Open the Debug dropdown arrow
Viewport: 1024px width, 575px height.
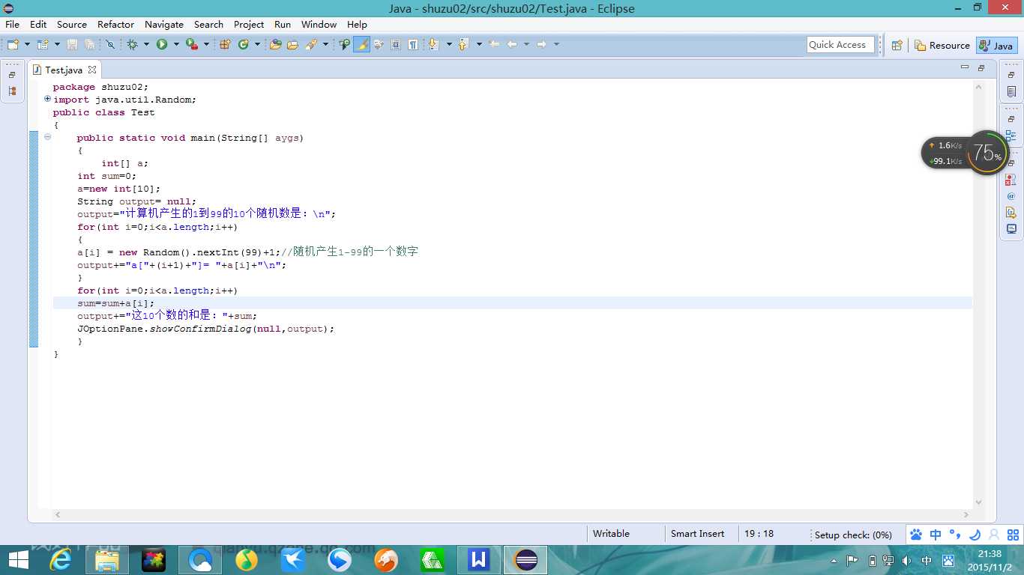point(146,44)
